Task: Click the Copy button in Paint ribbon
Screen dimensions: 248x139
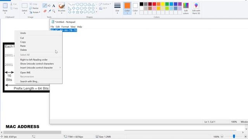Action: [x=14, y=8]
